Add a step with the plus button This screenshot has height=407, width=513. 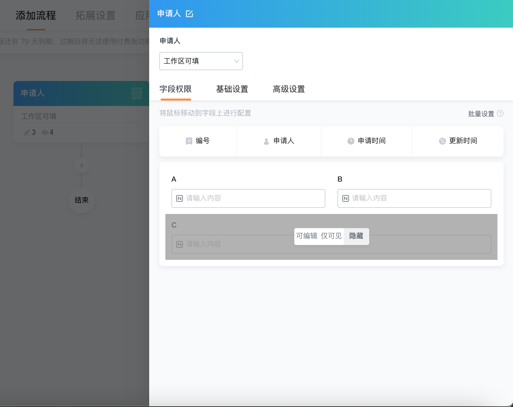click(81, 165)
